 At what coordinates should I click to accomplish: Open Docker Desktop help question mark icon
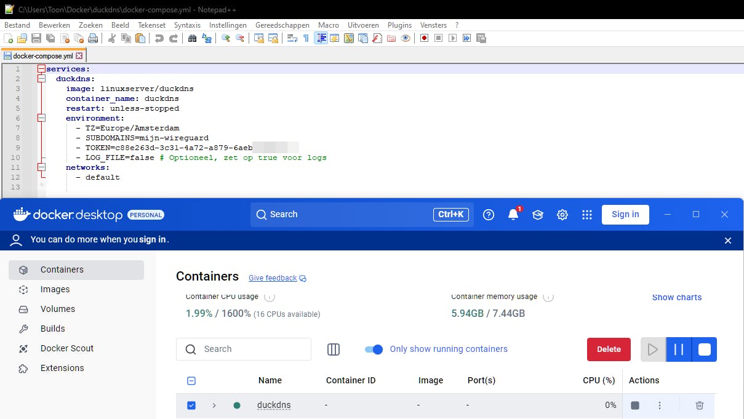[x=489, y=215]
